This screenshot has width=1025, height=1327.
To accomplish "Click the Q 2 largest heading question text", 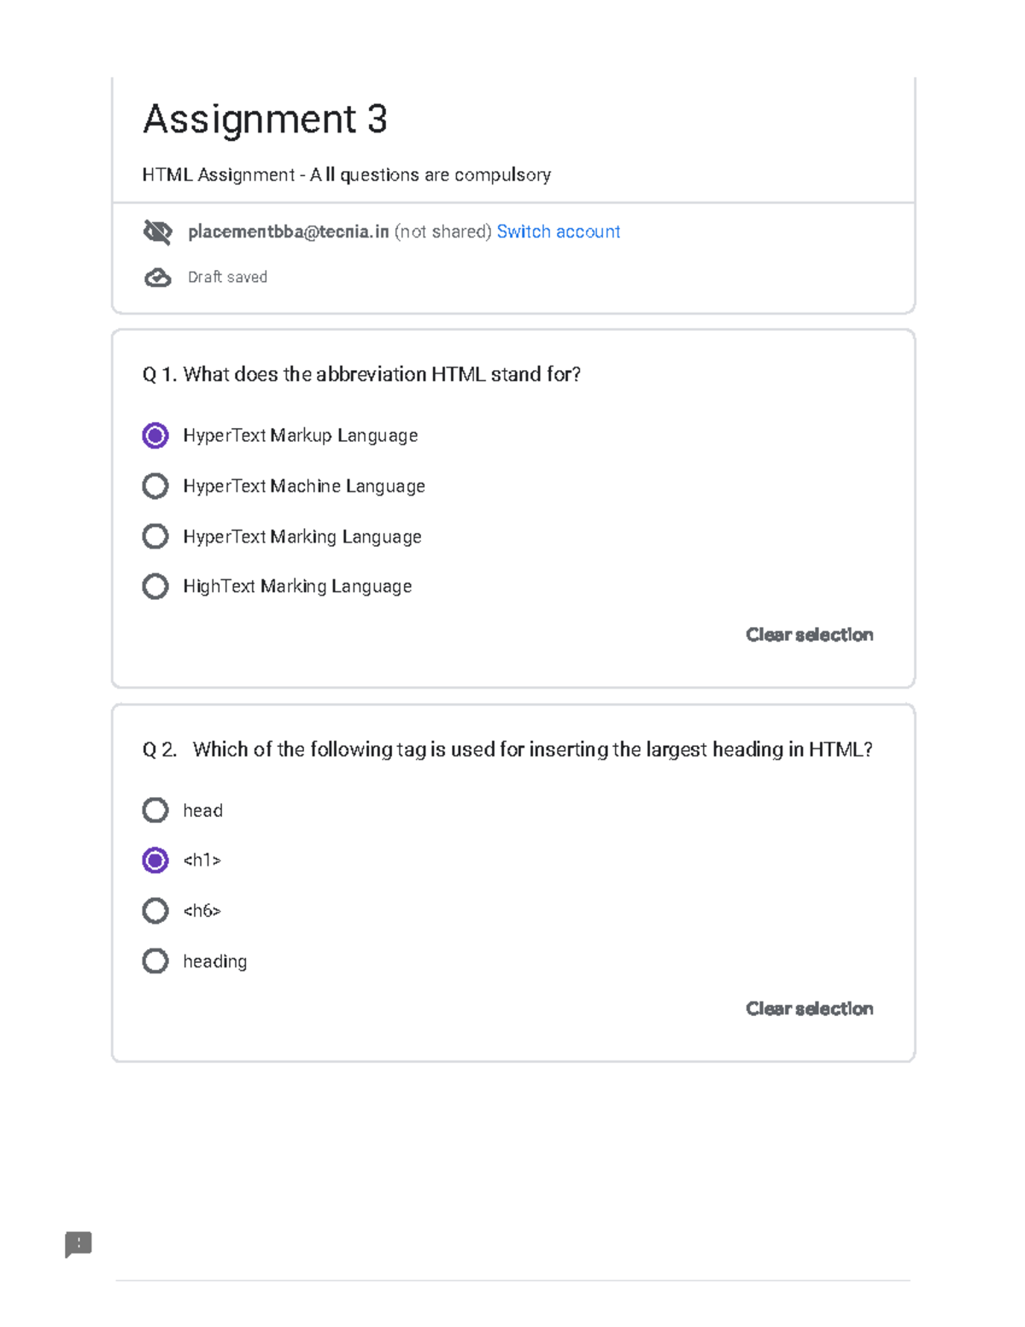I will [507, 749].
